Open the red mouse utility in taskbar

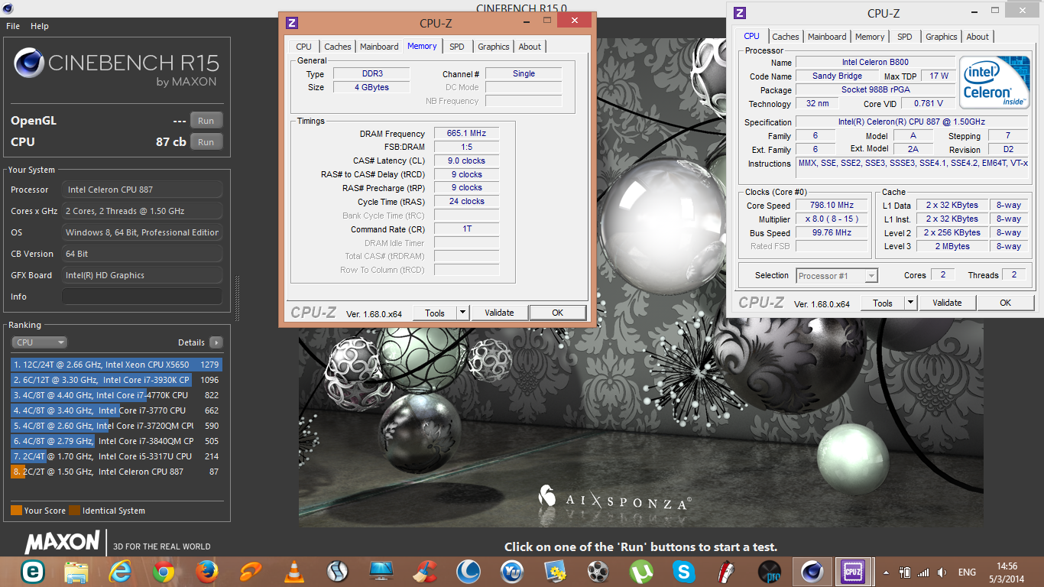pos(727,571)
